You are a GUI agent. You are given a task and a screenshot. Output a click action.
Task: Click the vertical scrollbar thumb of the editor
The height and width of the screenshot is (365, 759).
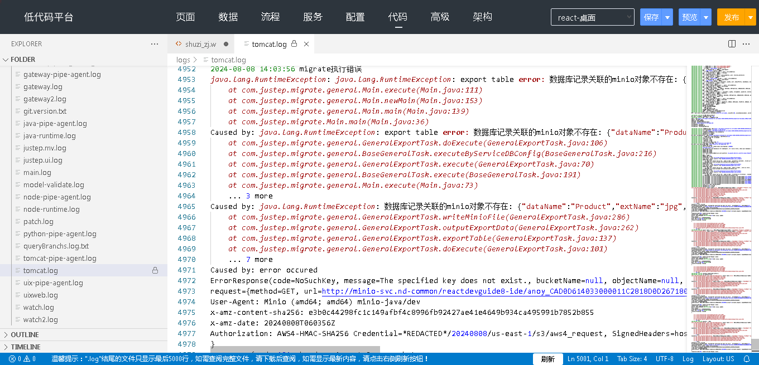click(755, 344)
